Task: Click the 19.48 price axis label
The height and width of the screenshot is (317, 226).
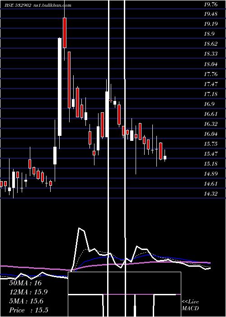Action: pos(211,14)
